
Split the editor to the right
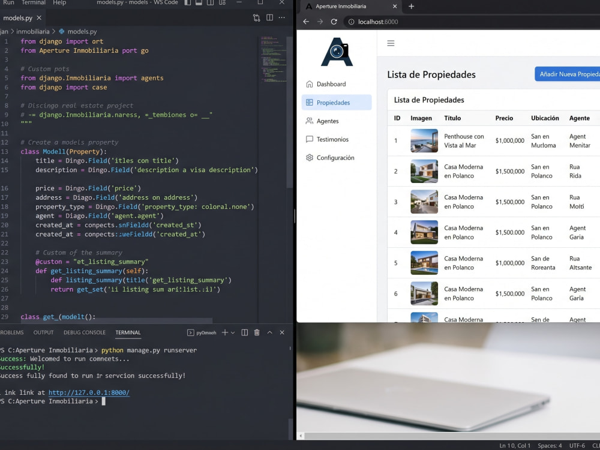(x=269, y=17)
